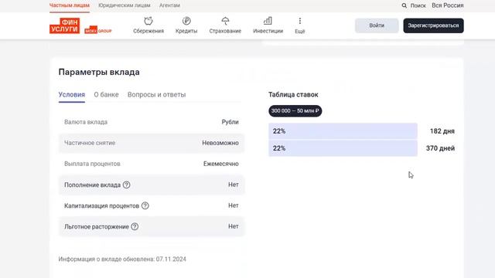
Task: Click the 370 дней term label
Action: point(440,148)
